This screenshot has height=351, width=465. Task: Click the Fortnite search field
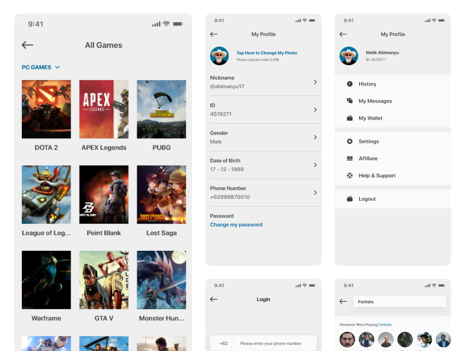[x=399, y=302]
